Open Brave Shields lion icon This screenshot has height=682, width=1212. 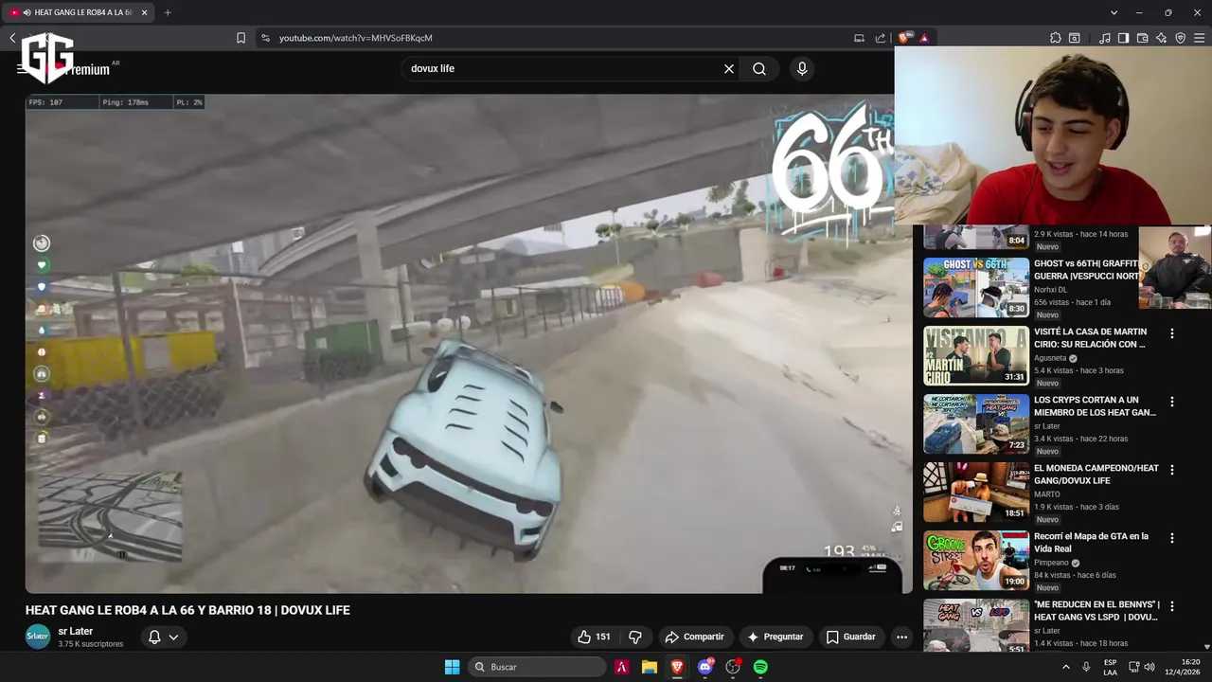(x=904, y=38)
